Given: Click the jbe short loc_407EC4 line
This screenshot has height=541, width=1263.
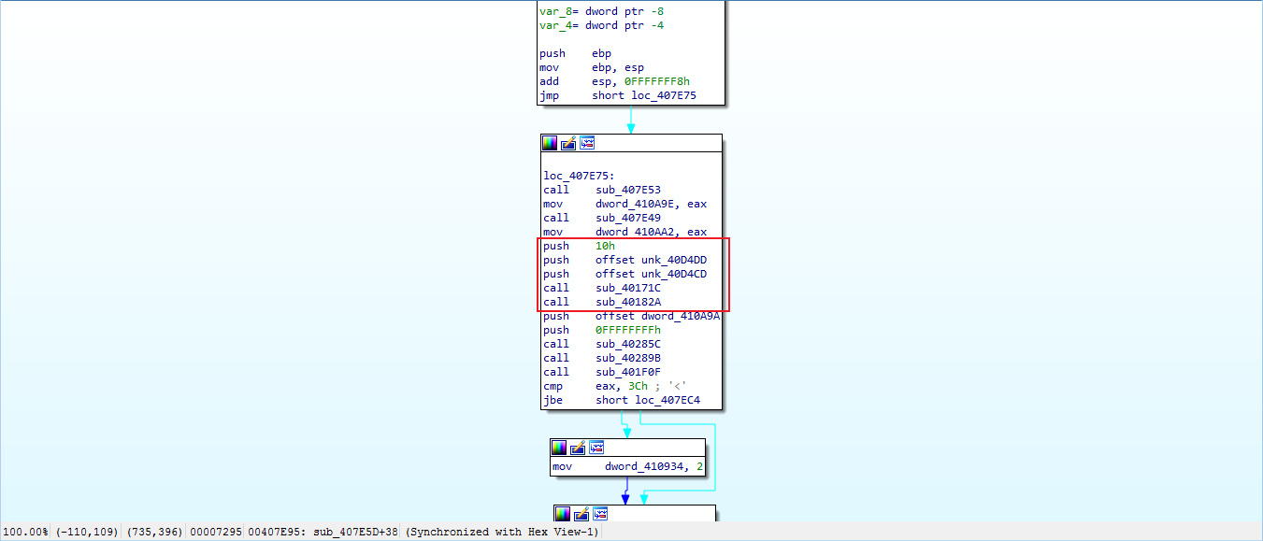Looking at the screenshot, I should pos(622,400).
